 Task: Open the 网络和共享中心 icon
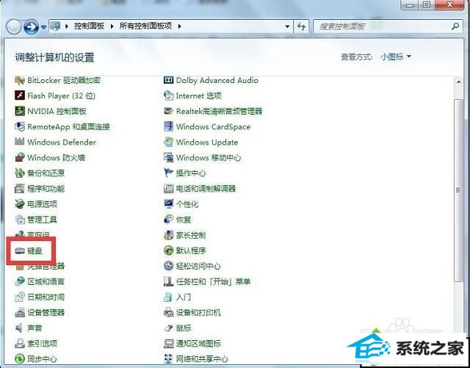click(168, 359)
